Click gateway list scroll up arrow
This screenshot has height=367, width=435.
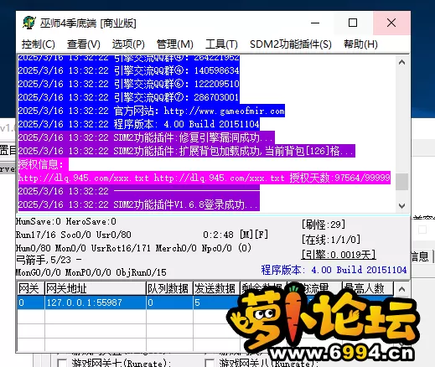pos(401,289)
